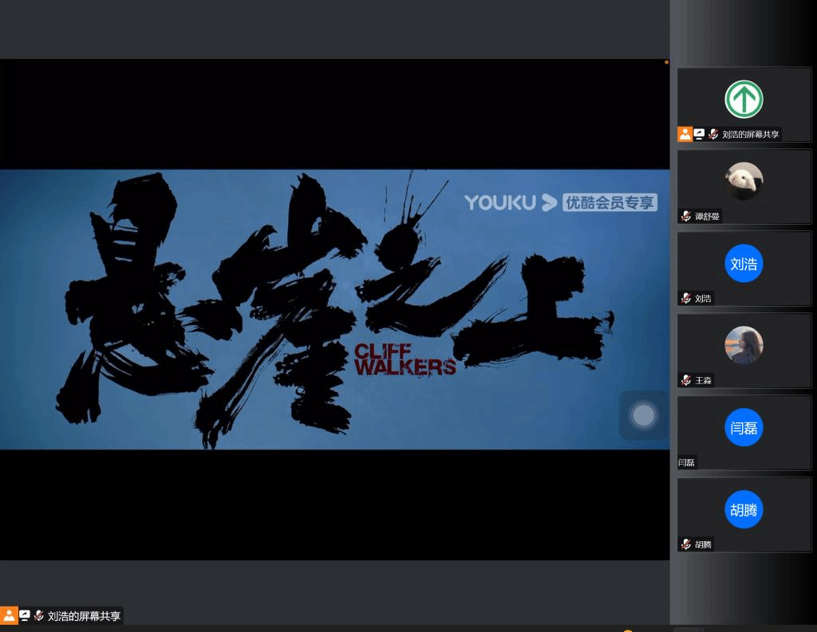Select the blue 胡腾 avatar

point(744,510)
